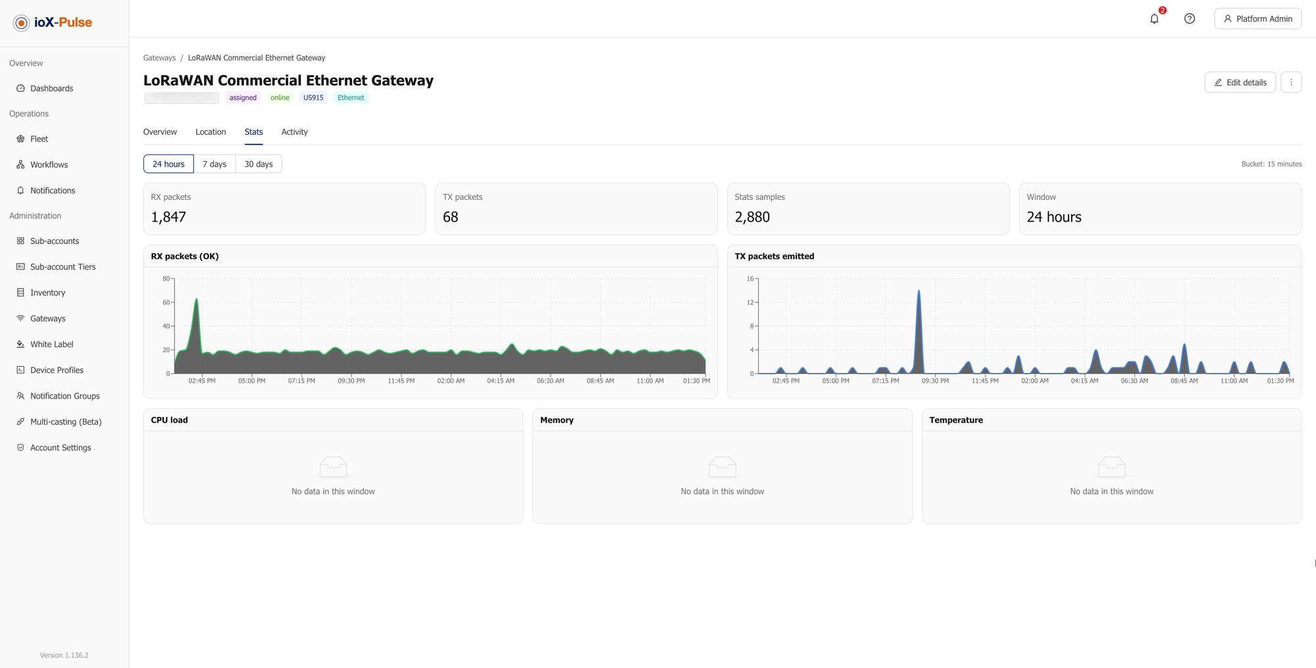Viewport: 1316px width, 668px height.
Task: Click the empty inbox icon in Memory
Action: (722, 467)
